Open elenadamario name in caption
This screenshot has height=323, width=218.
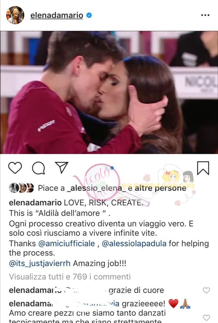point(35,203)
